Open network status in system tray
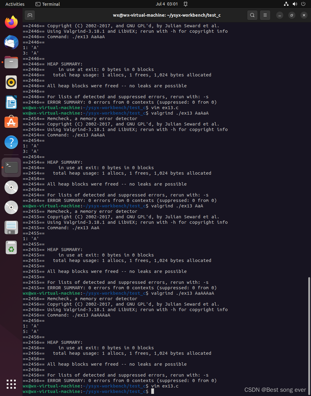 click(286, 4)
